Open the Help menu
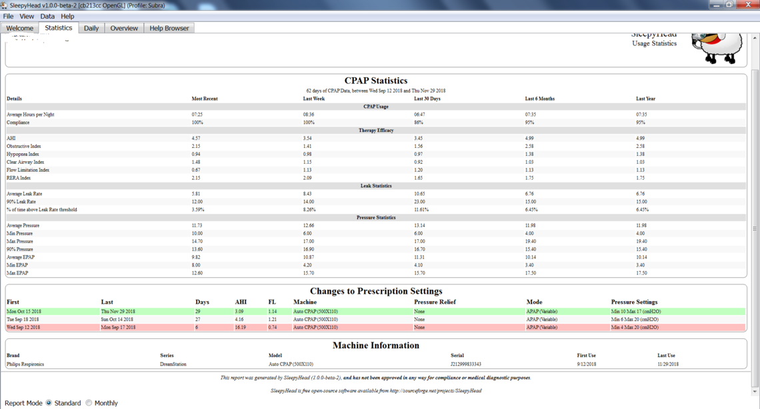 click(67, 16)
